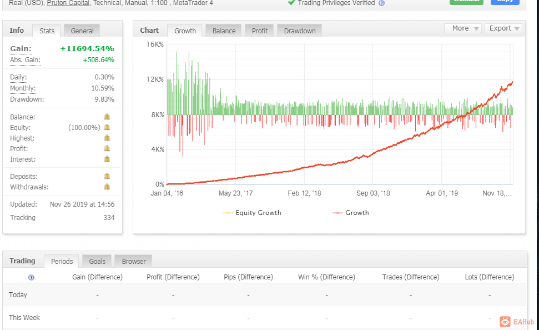Image resolution: width=539 pixels, height=330 pixels.
Task: Click the lock icon next to Balance
Action: click(107, 117)
